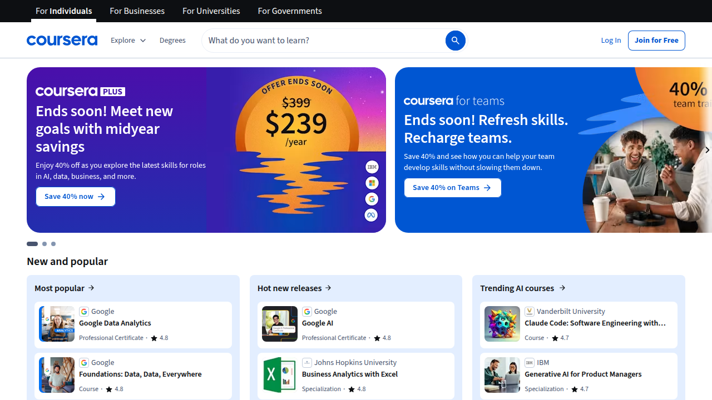Click the arrow next to Most popular
The height and width of the screenshot is (400, 712).
(91, 288)
